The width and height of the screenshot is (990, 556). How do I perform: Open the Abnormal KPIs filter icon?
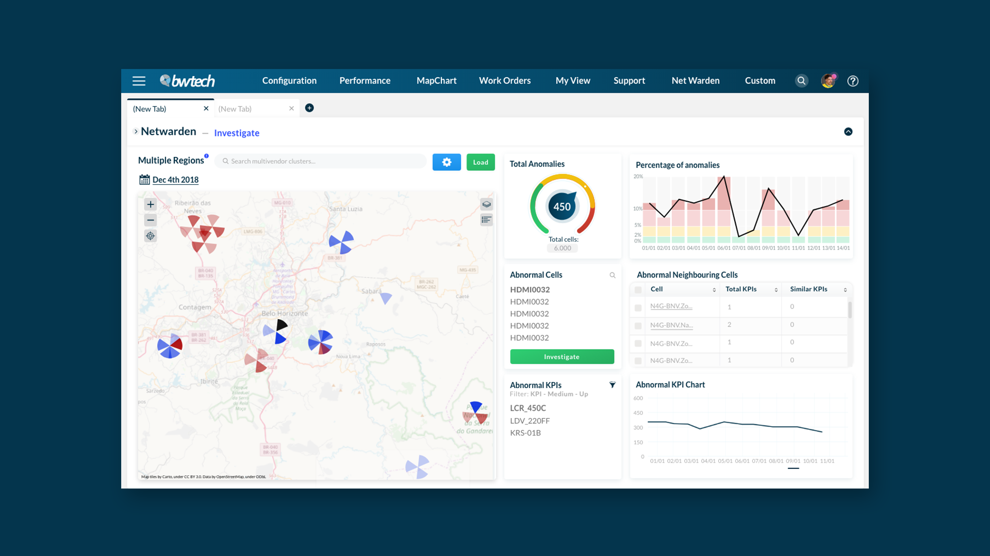click(613, 385)
